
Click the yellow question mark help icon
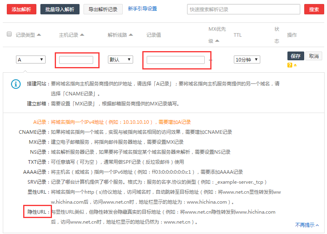290,65
